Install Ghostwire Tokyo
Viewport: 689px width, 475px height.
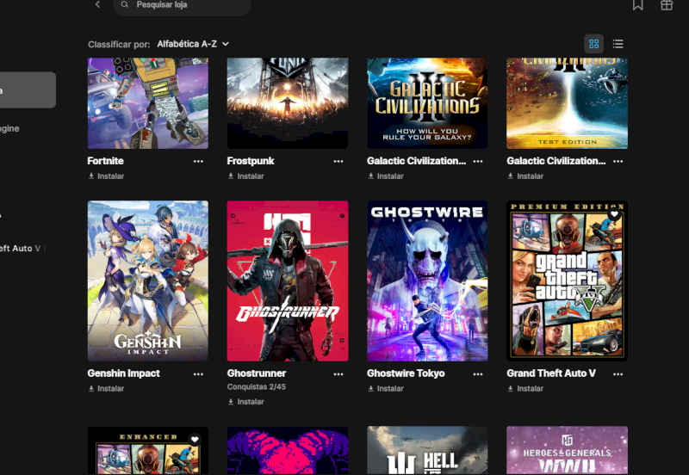coord(385,388)
